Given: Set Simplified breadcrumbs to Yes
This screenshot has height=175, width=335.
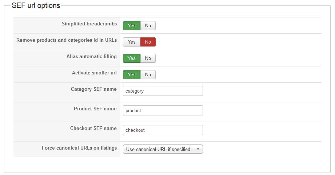Looking at the screenshot, I should 132,26.
